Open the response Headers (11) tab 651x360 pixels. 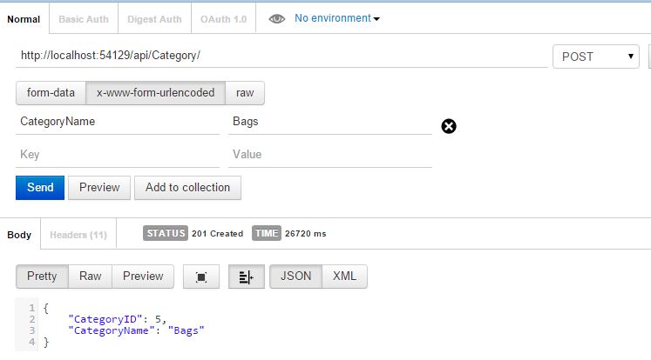(x=78, y=235)
